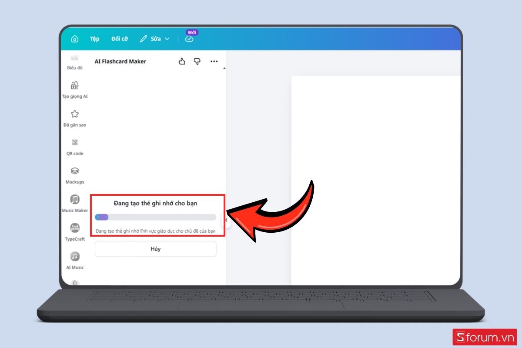The height and width of the screenshot is (348, 522).
Task: Click the Mới badge
Action: coord(191,32)
